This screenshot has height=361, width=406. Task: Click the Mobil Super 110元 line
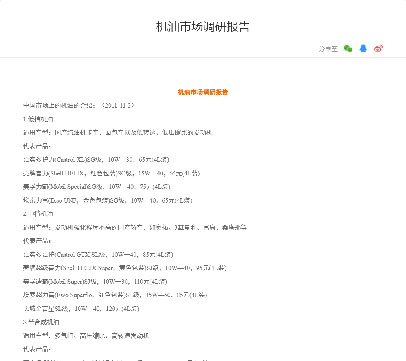[x=95, y=282]
